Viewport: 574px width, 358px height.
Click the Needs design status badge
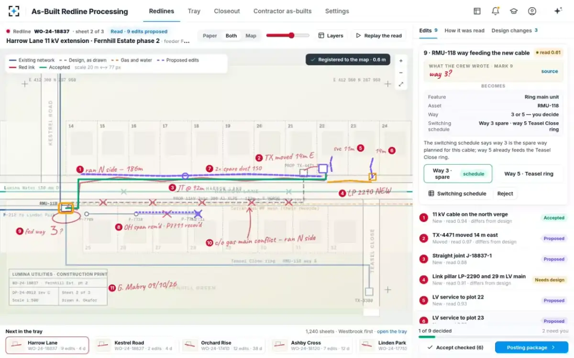(x=550, y=280)
